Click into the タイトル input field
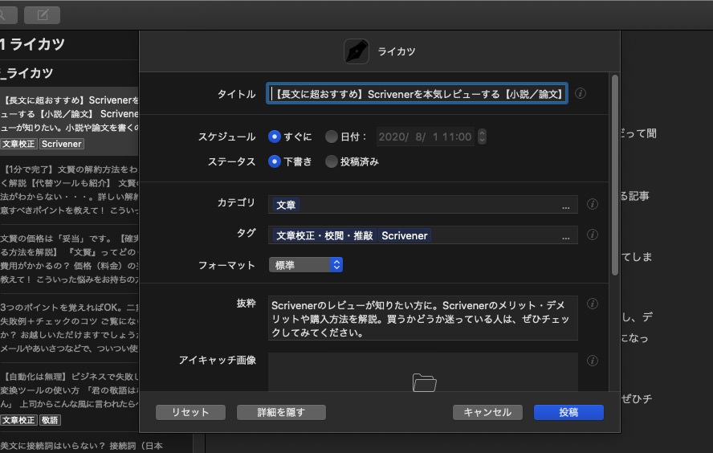Viewport: 713px width, 453px height. click(x=417, y=94)
